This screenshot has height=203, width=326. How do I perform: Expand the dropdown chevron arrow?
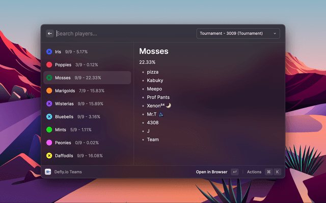click(x=275, y=33)
